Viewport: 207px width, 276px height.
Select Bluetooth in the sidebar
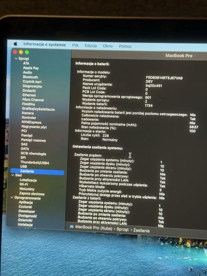[30, 77]
